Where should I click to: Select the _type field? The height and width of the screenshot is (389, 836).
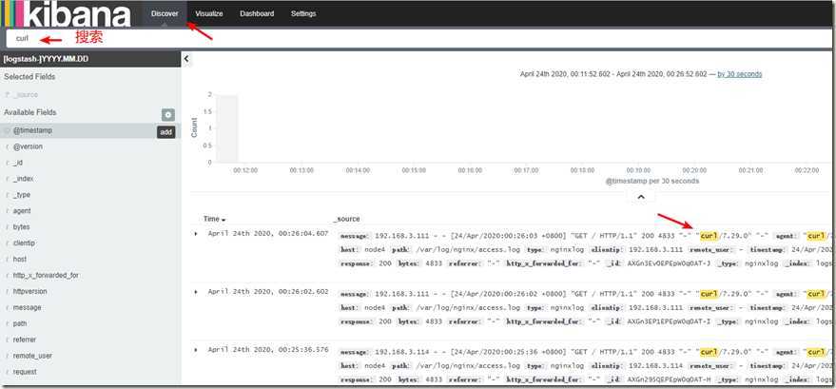pos(21,195)
